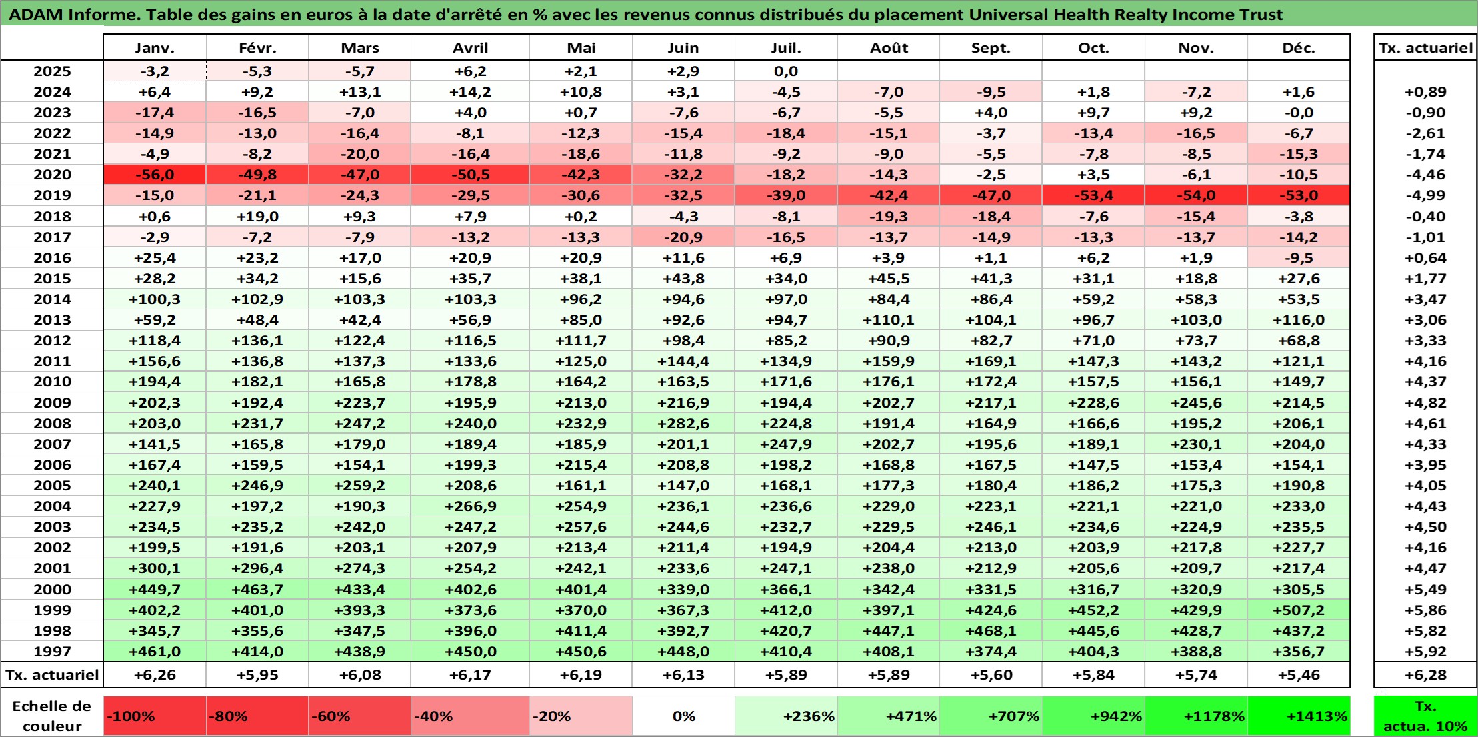Click the 'Tx. actuariel' bottom row label
The width and height of the screenshot is (1478, 737).
click(52, 675)
